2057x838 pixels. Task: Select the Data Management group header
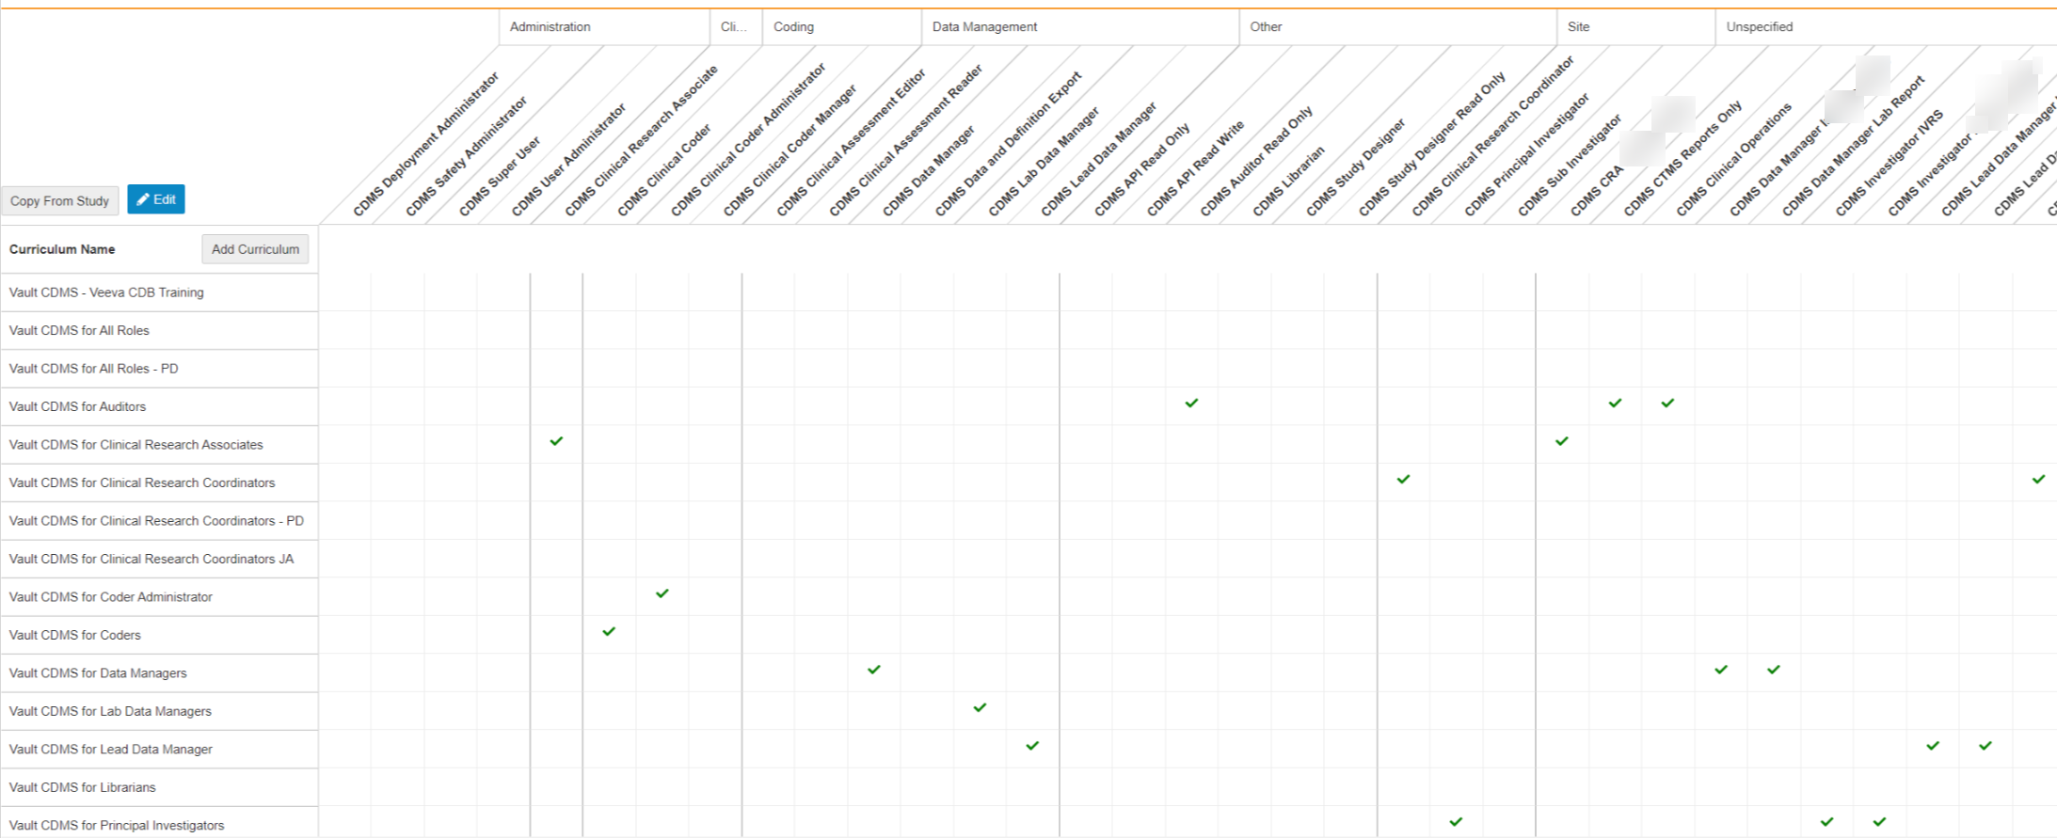click(x=984, y=27)
